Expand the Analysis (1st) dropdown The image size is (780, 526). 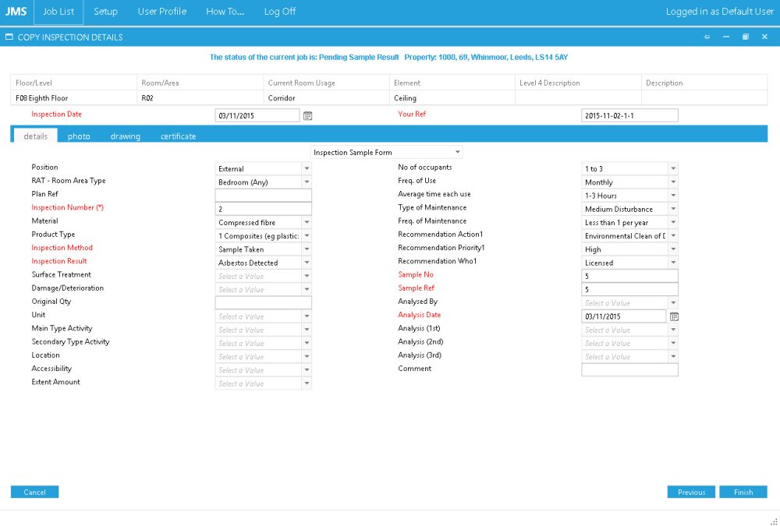673,330
